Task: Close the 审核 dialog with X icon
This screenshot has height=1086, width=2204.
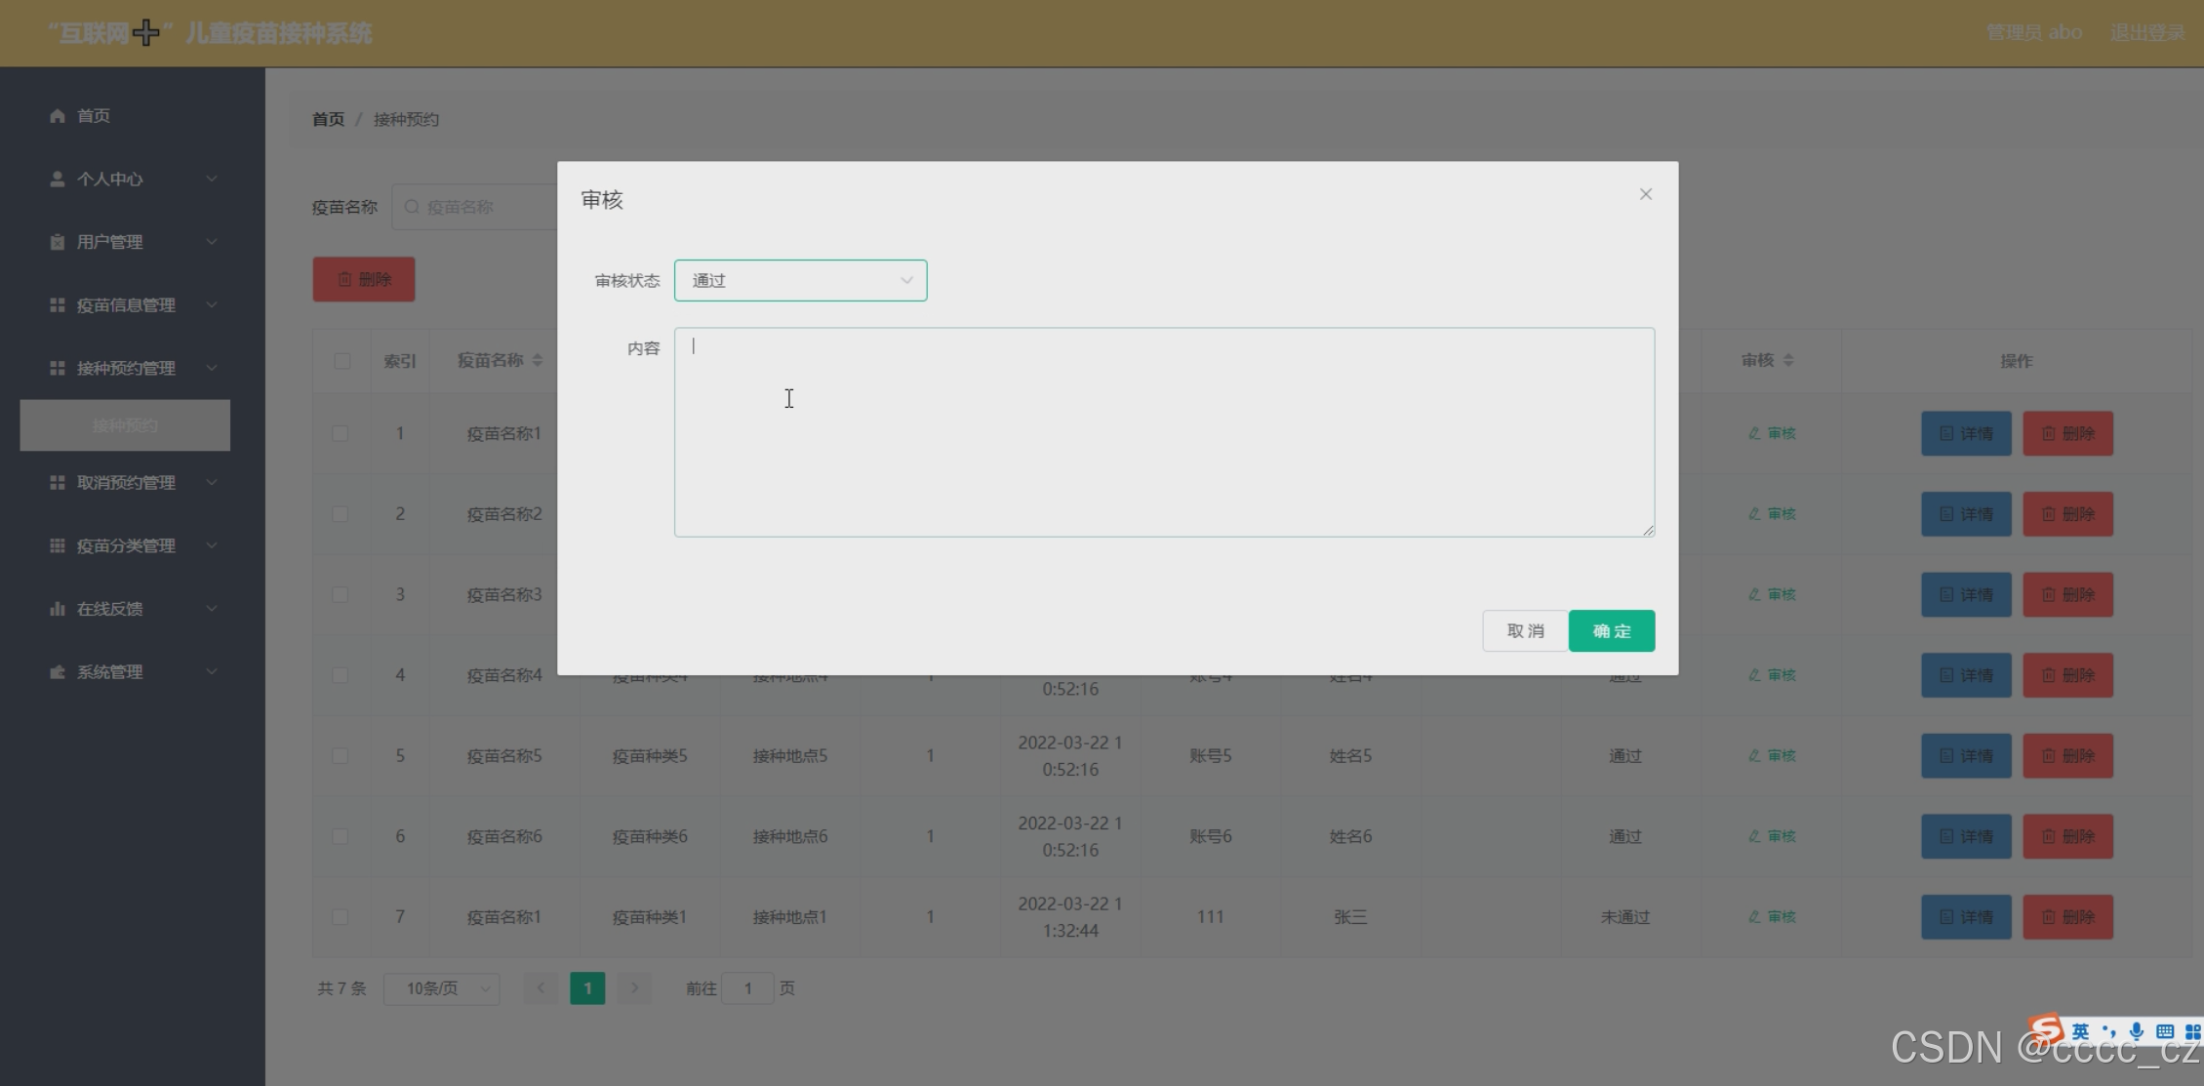Action: coord(1645,194)
